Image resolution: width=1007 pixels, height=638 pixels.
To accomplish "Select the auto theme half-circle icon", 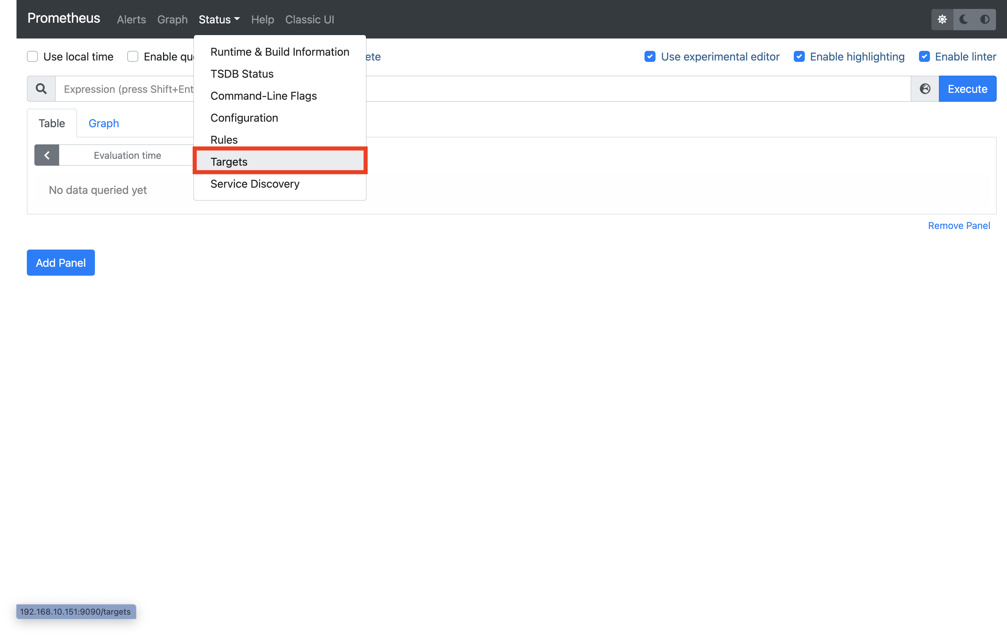I will [x=985, y=19].
